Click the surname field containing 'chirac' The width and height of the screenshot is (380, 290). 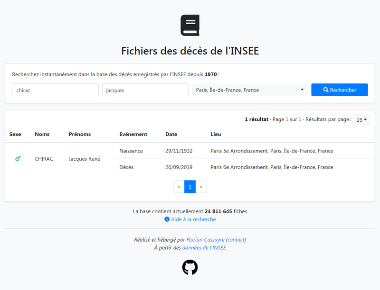click(x=55, y=90)
